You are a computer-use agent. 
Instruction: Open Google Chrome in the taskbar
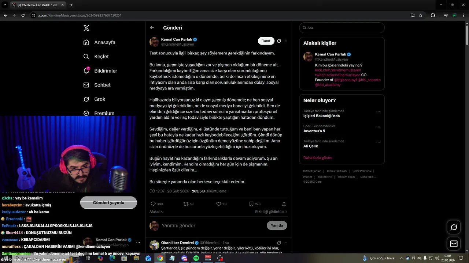coord(160,258)
